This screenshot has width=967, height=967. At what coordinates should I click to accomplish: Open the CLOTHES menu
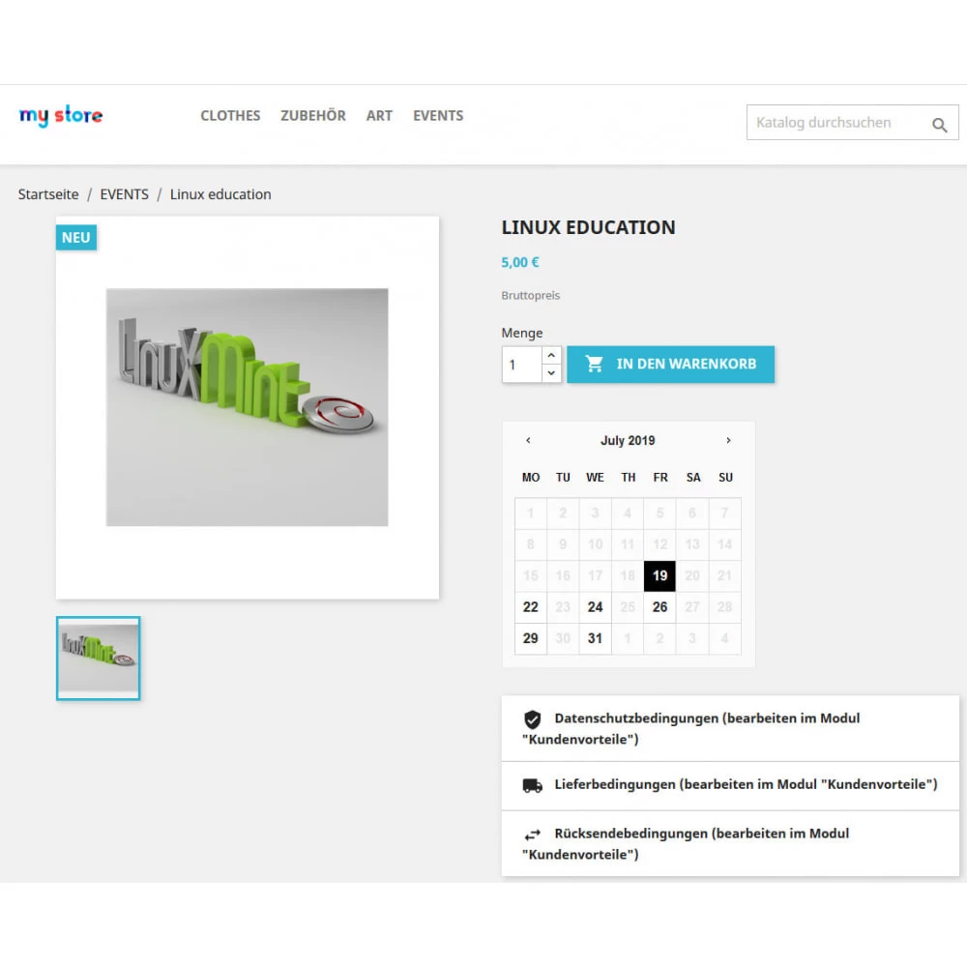click(x=230, y=116)
